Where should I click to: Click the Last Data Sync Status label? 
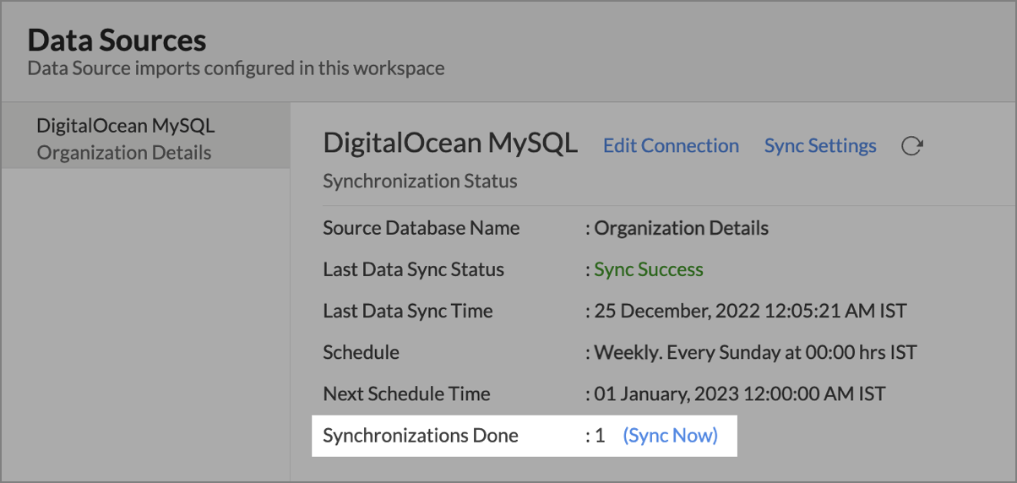click(413, 270)
